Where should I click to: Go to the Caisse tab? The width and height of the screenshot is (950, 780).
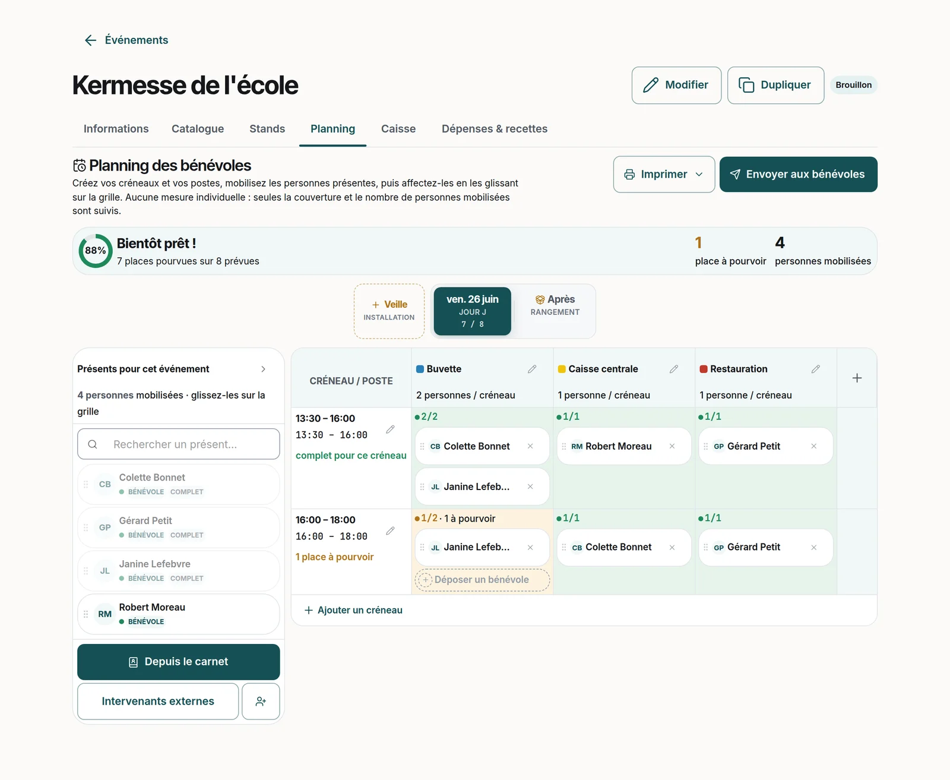coord(398,129)
